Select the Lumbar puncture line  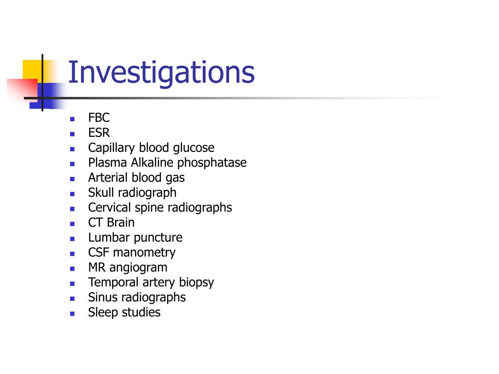pos(135,238)
